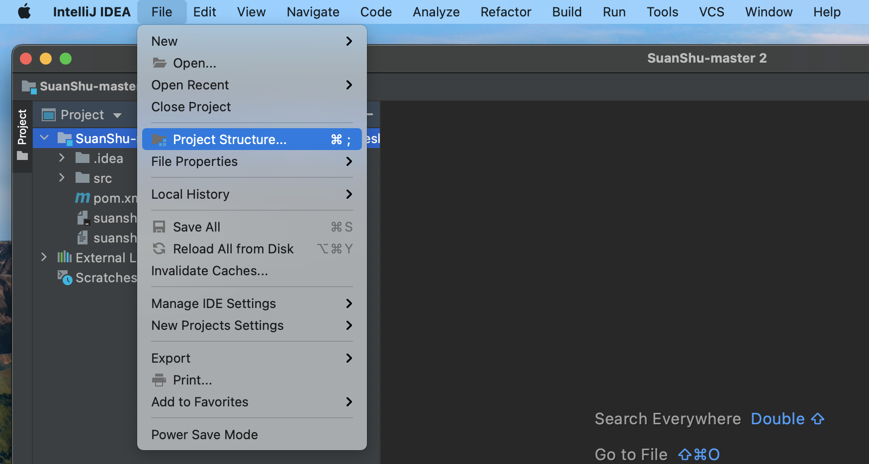
Task: Open the Build menu
Action: [x=567, y=11]
